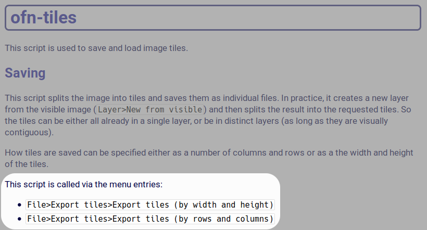Click the text "This script is called via the menu entries:"
Screen dimensions: 427x230
83,184
